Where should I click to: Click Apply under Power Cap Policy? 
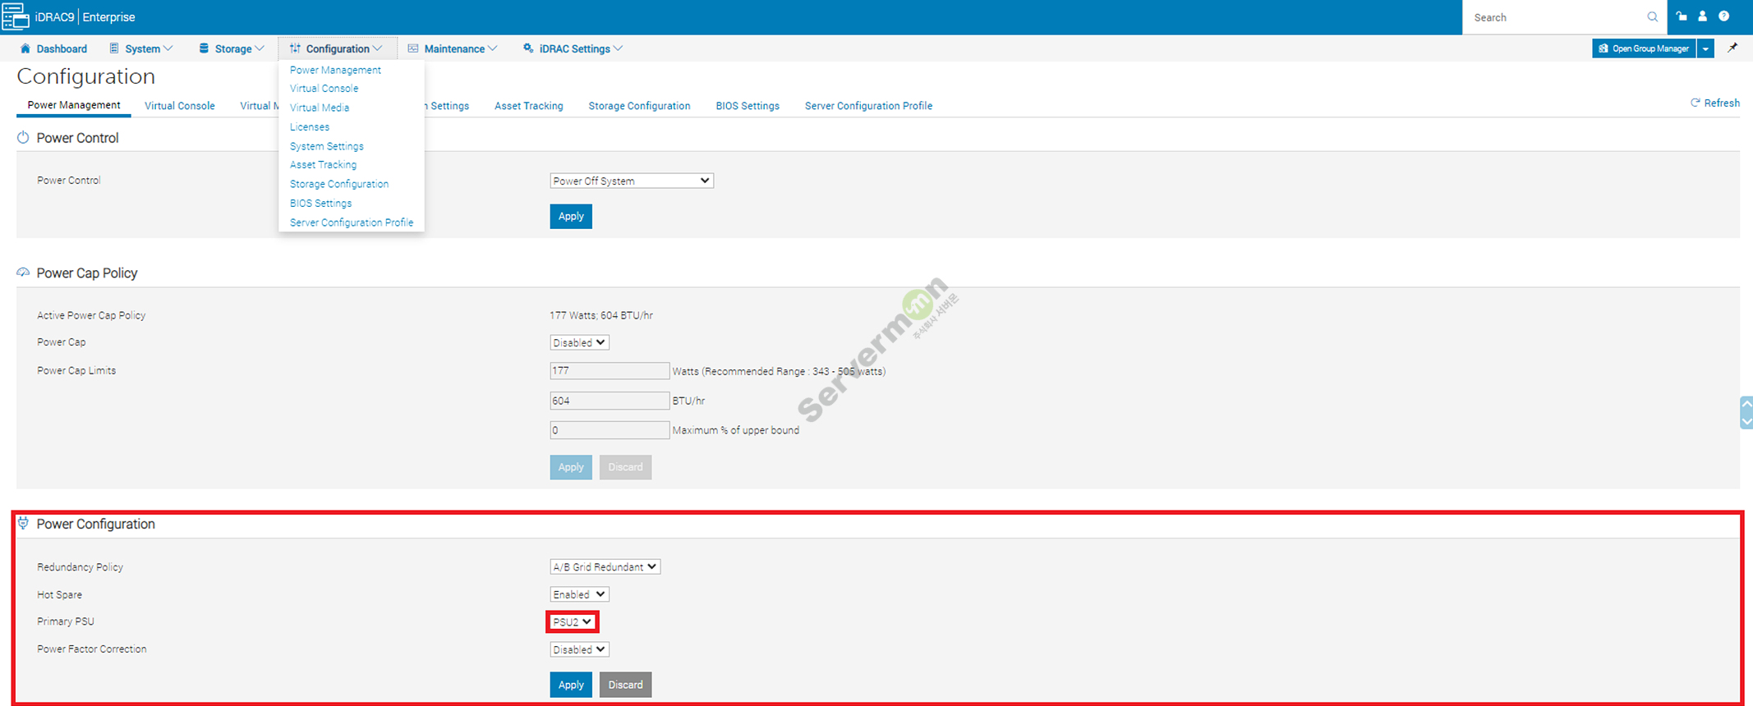point(571,467)
